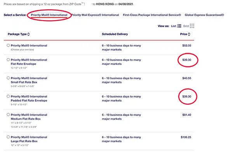This screenshot has width=233, height=152.
Task: Click the Small Flat Rate Box name
Action: (29, 80)
